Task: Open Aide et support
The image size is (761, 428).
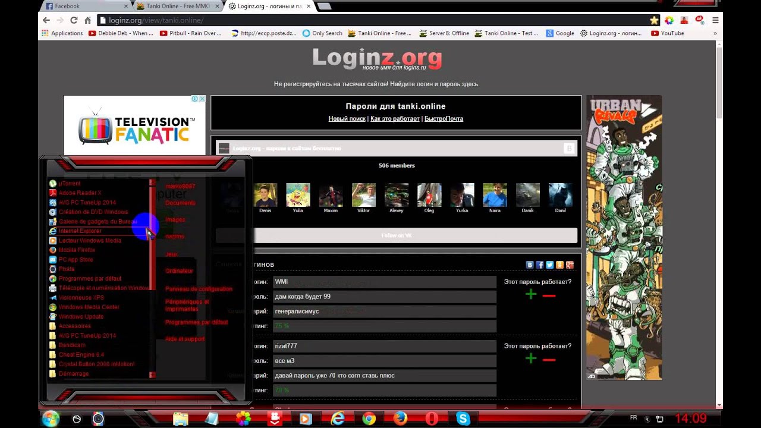Action: [184, 339]
